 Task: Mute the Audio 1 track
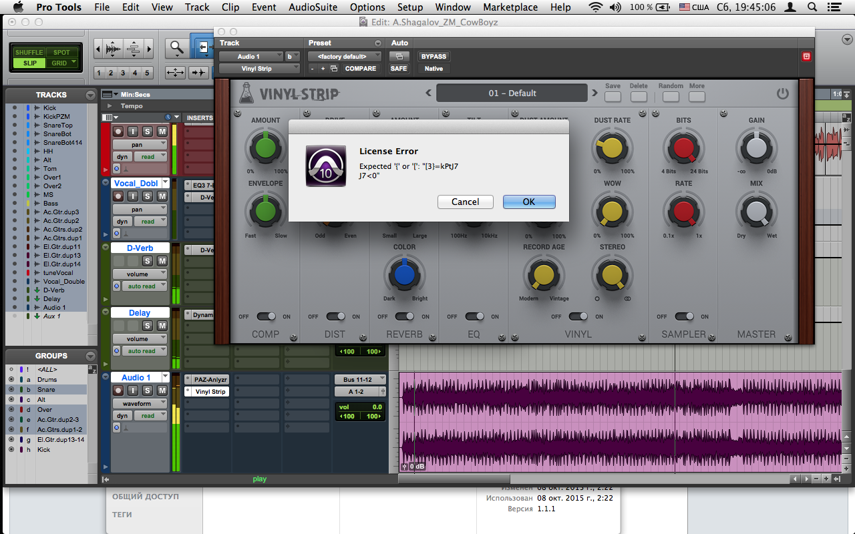(x=162, y=391)
